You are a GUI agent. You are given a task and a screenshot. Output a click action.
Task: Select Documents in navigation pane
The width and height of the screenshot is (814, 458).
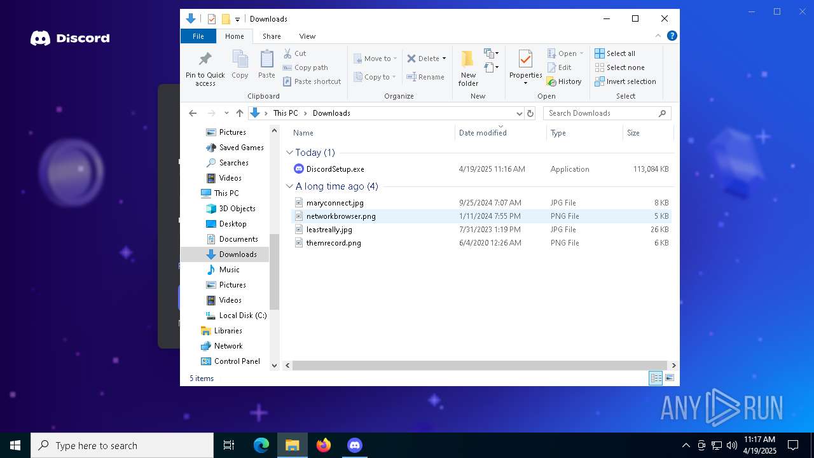coord(231,239)
